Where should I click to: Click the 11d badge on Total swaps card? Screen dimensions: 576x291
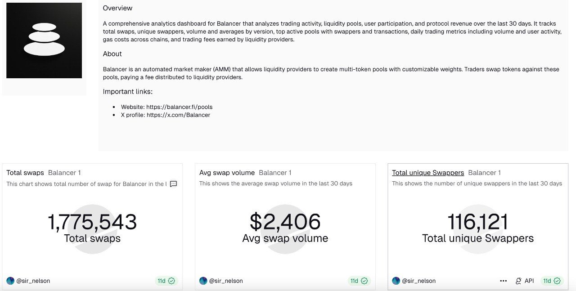[166, 281]
